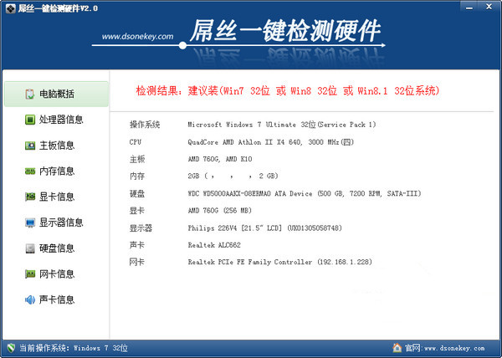Select the 显卡信息 tab

coord(56,197)
